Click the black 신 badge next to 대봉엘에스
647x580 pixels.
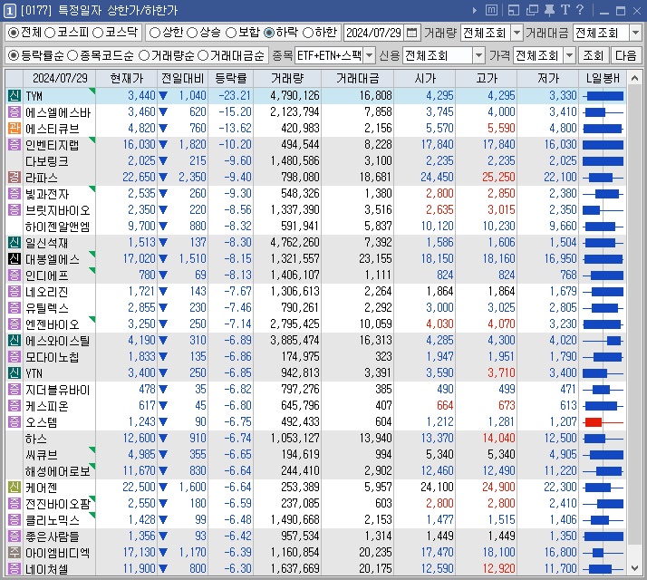click(x=14, y=259)
